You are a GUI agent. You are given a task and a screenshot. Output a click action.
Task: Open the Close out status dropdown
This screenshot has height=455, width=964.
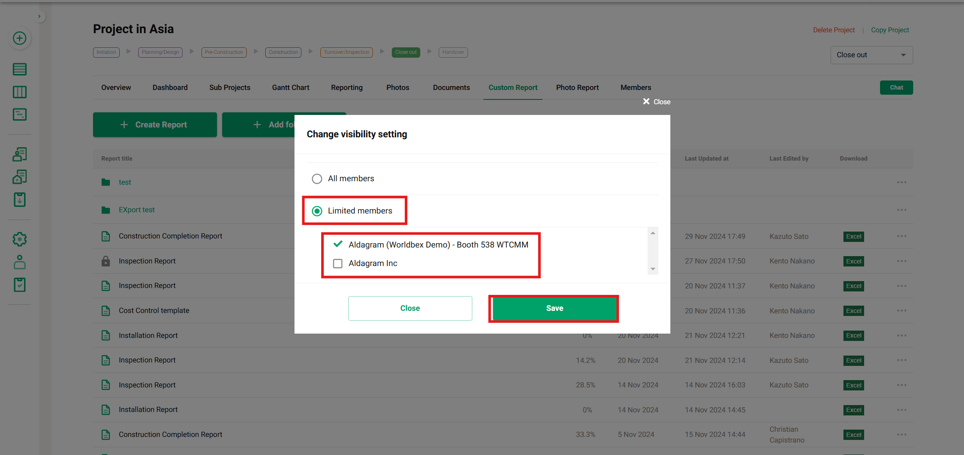(871, 55)
